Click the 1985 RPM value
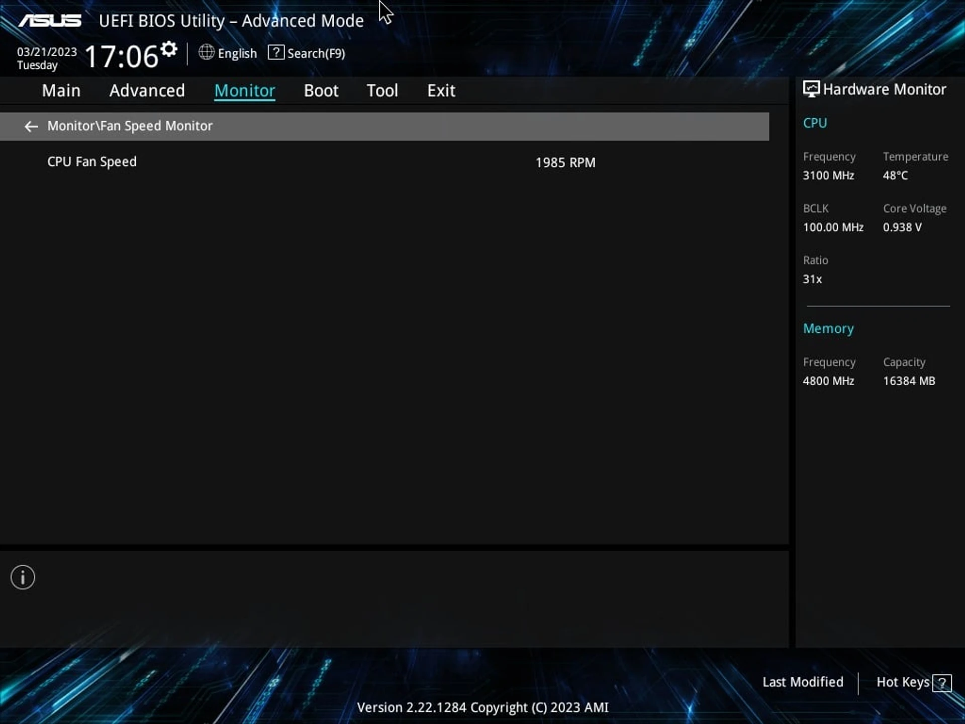965x724 pixels. [565, 162]
